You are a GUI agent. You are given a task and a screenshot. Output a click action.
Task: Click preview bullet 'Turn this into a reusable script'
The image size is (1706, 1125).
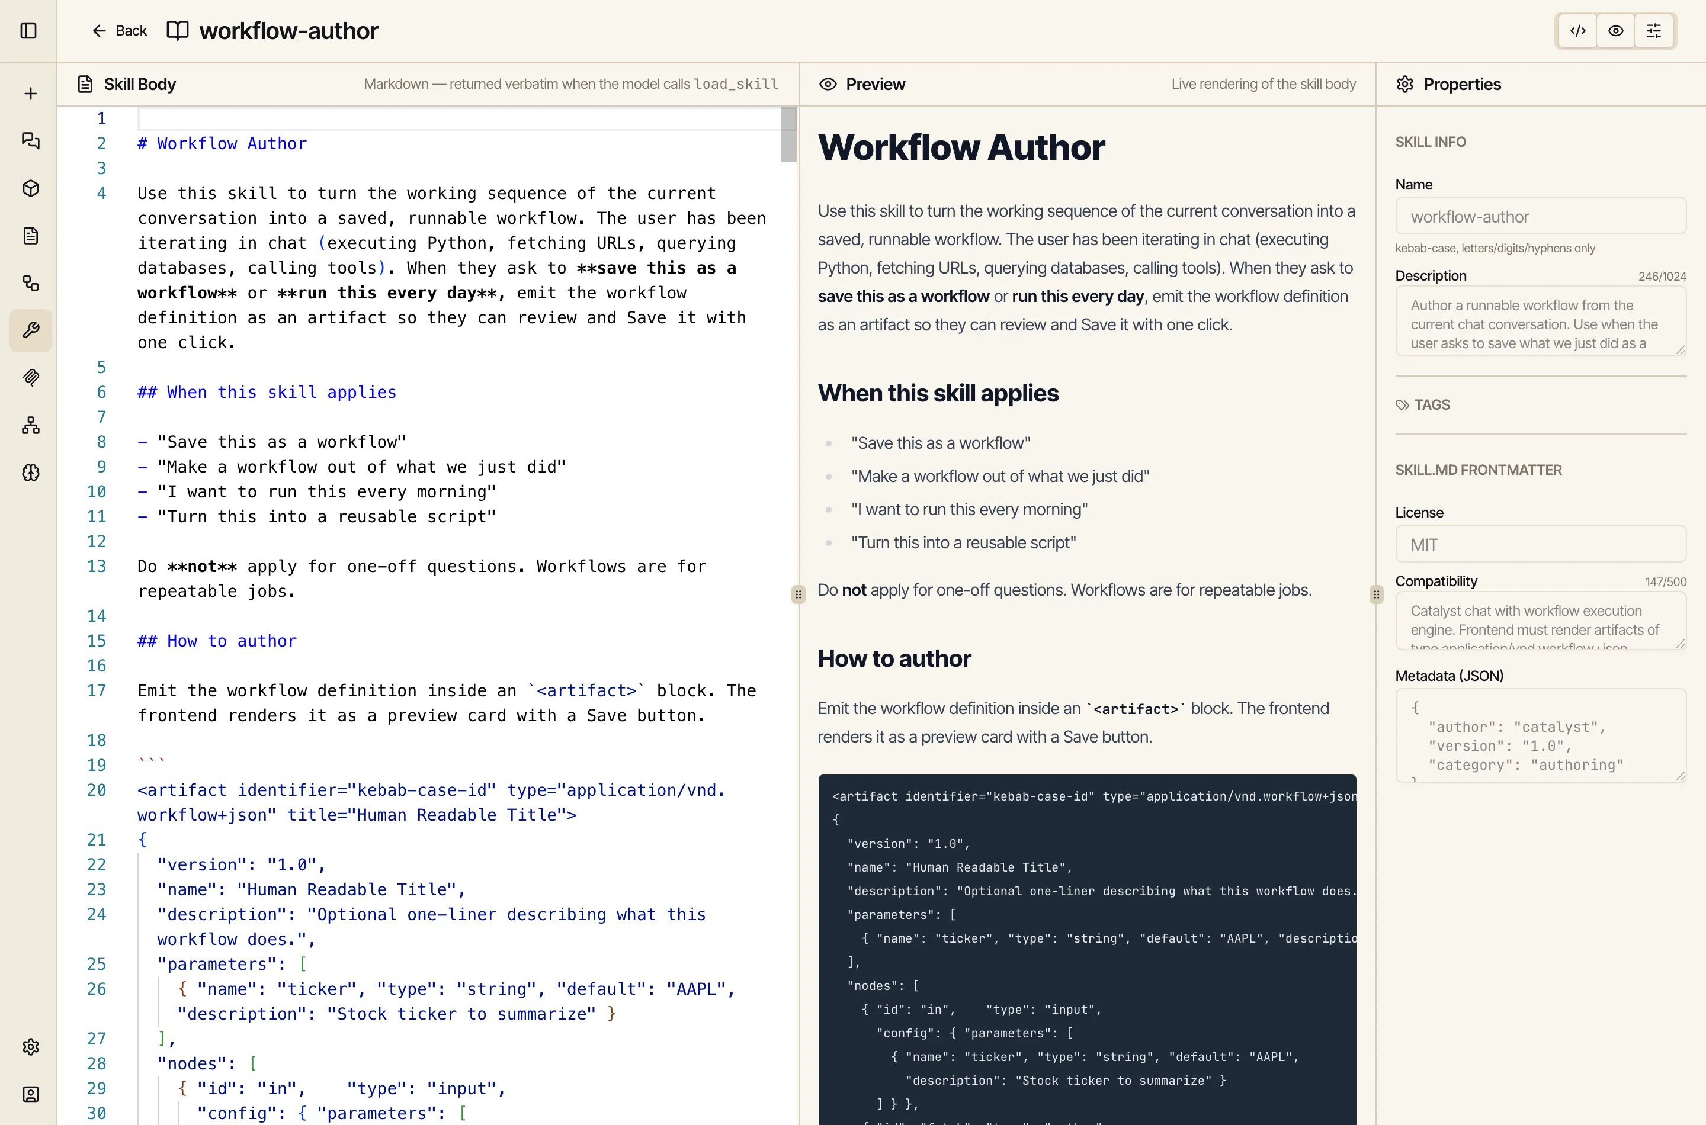963,542
